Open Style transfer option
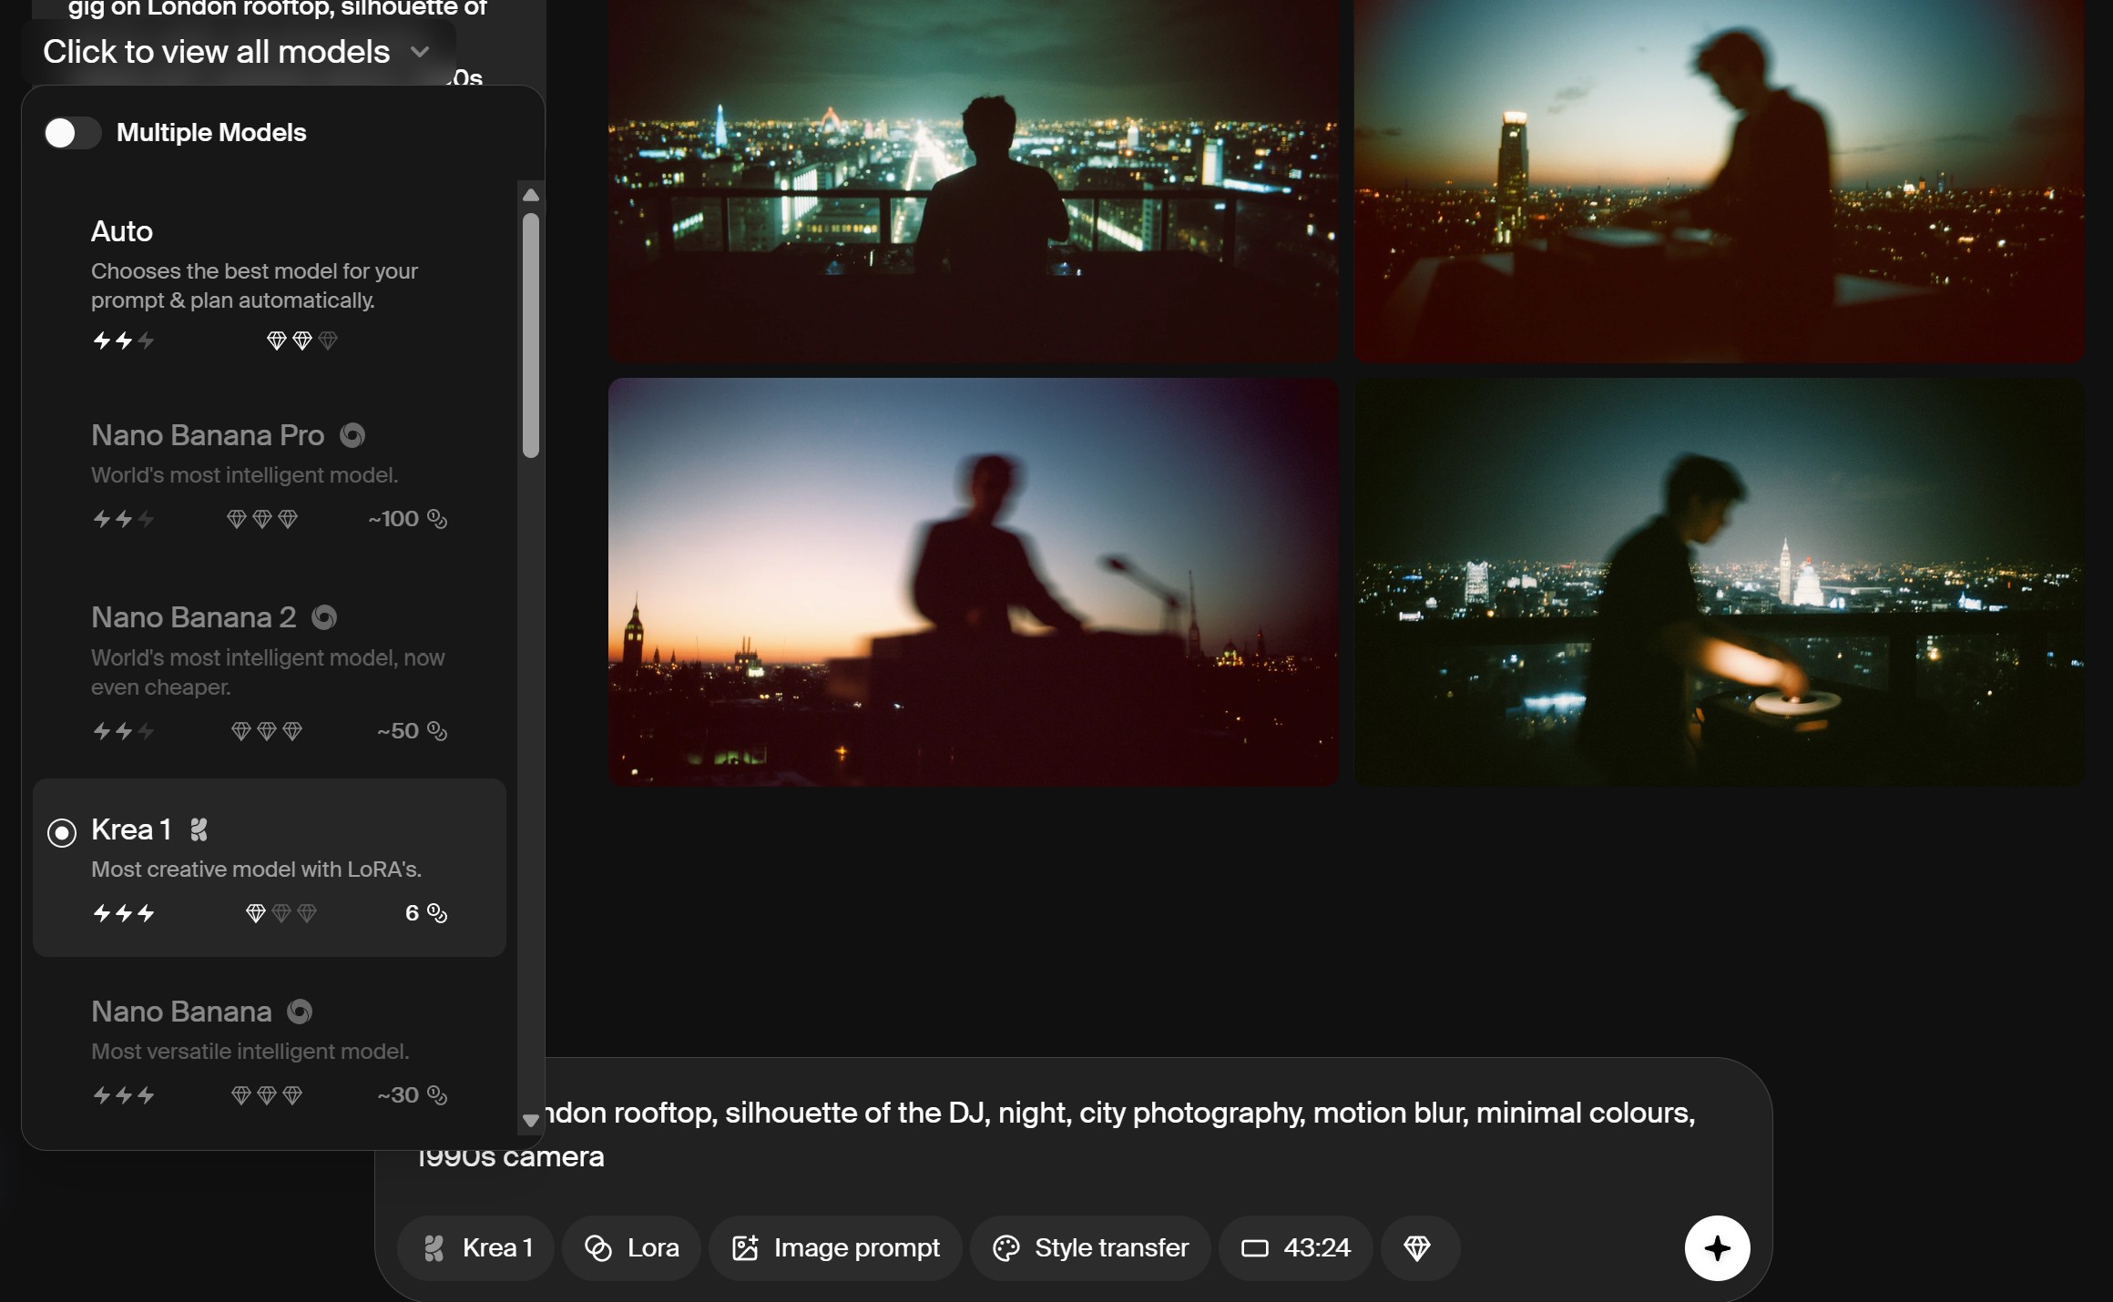 1090,1247
